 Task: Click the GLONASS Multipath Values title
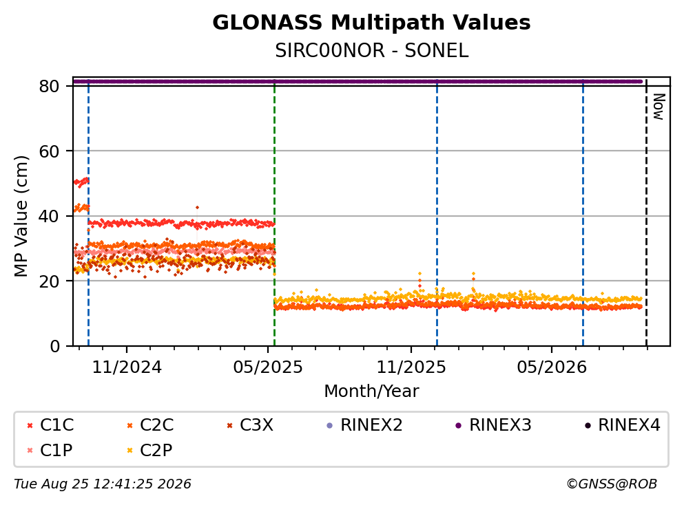pyautogui.click(x=372, y=23)
